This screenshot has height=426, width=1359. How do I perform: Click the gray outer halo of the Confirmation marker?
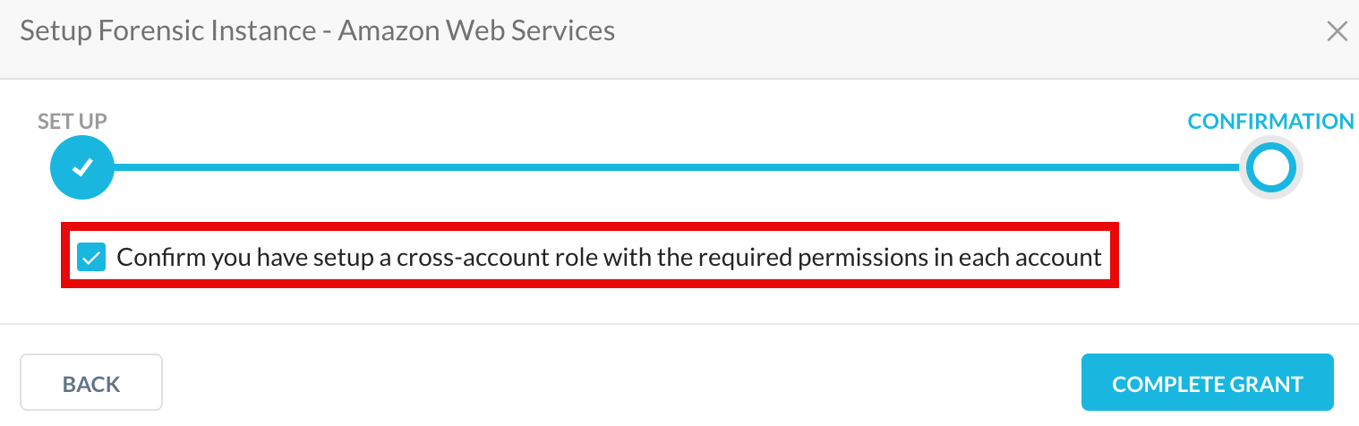tap(1295, 167)
